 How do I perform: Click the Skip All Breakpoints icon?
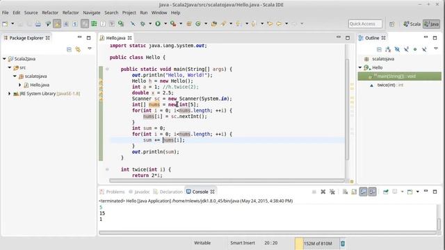click(133, 24)
